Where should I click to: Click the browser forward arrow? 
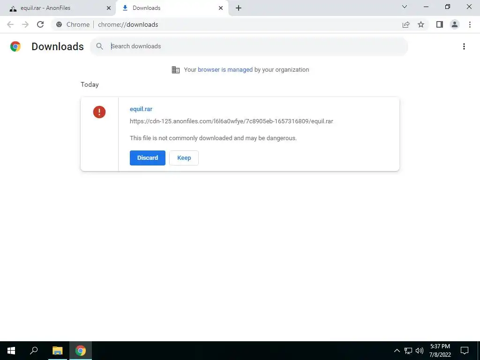tap(25, 24)
